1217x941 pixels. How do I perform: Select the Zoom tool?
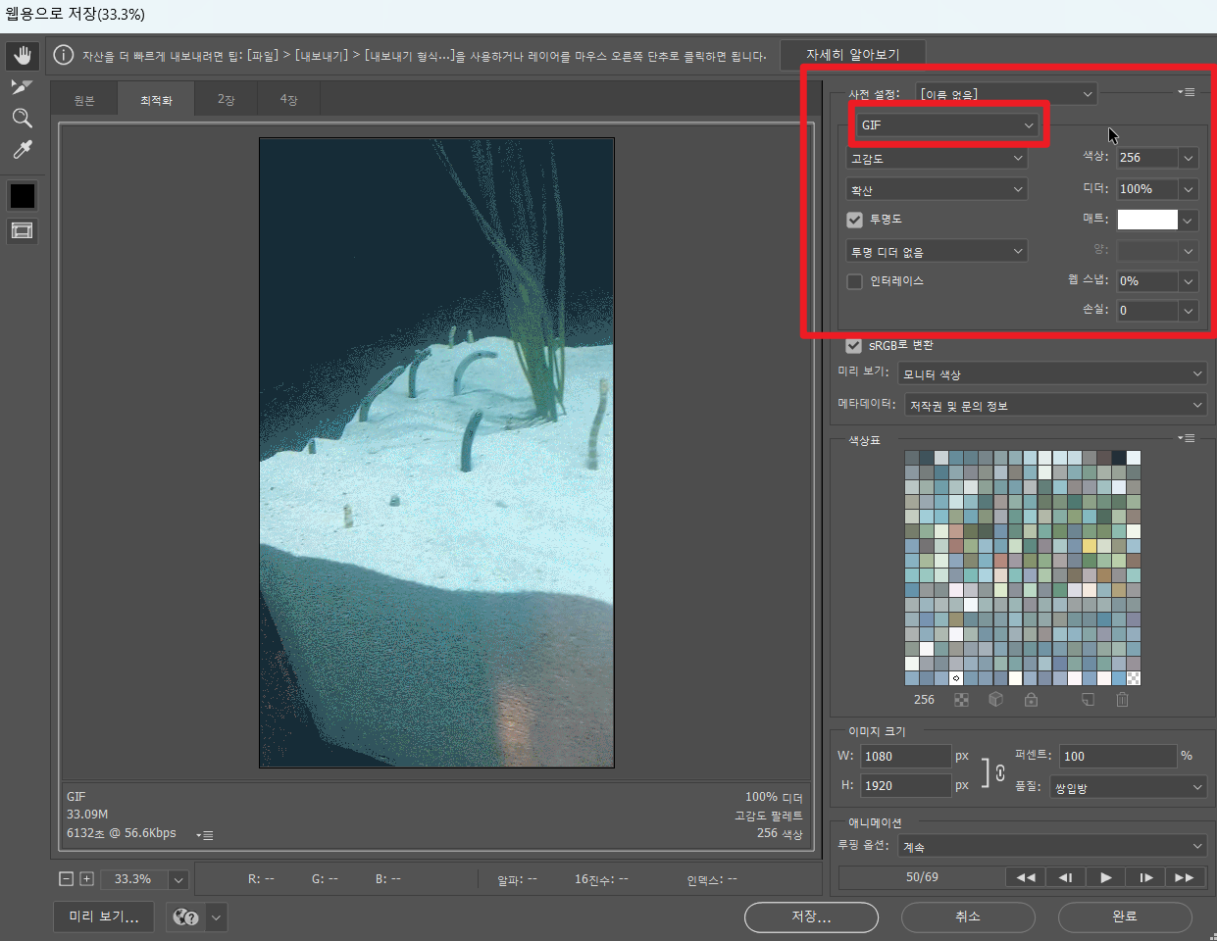[x=22, y=119]
